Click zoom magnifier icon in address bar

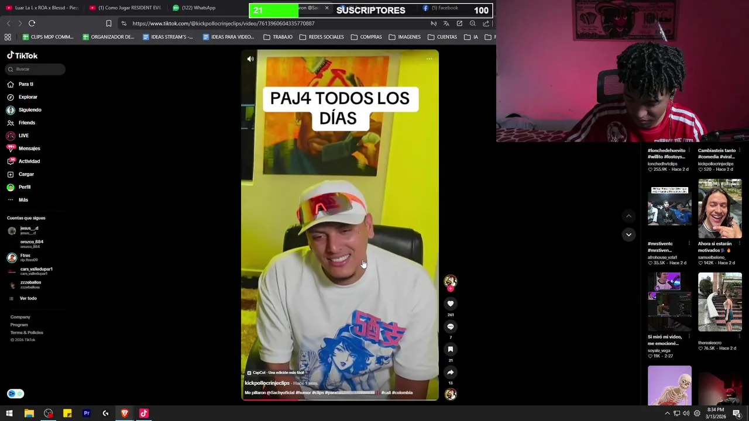[x=472, y=23]
